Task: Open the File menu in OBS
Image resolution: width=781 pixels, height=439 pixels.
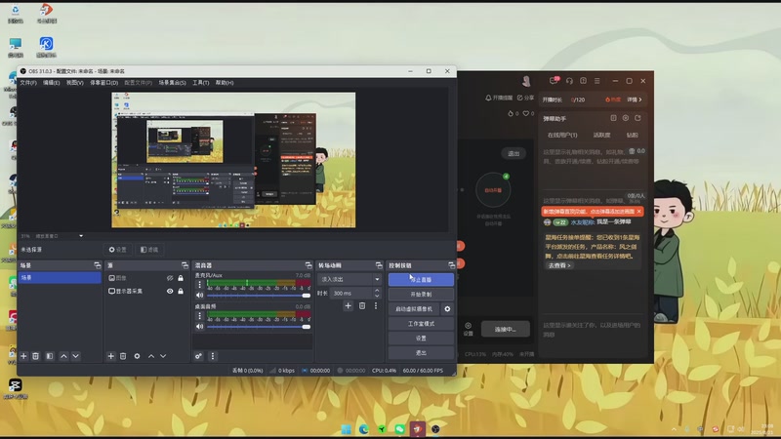Action: pyautogui.click(x=28, y=83)
